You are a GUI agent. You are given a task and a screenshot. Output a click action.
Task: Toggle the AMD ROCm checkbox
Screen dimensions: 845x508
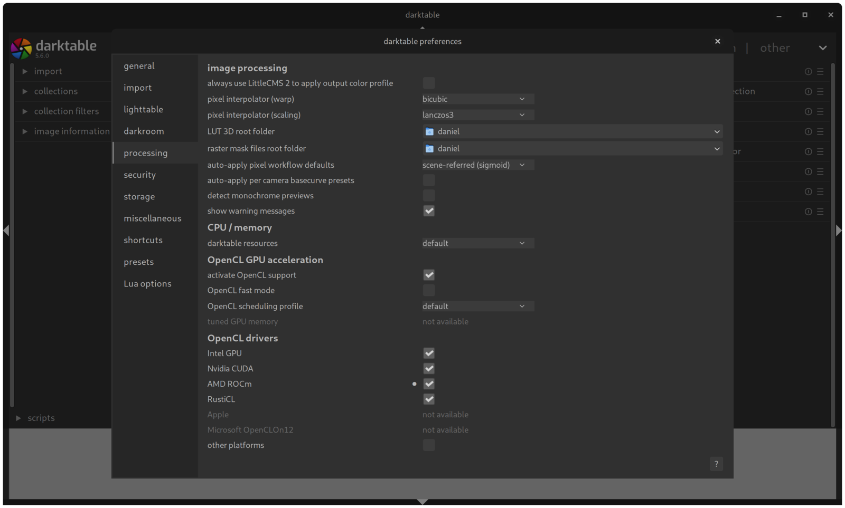point(429,384)
